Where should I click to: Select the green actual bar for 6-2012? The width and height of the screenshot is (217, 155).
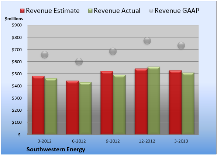pos(85,108)
